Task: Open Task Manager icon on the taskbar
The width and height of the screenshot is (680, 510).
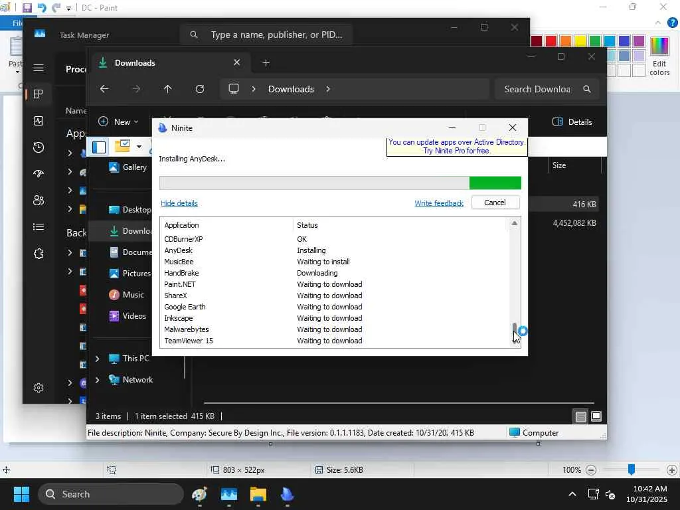Action: [229, 494]
